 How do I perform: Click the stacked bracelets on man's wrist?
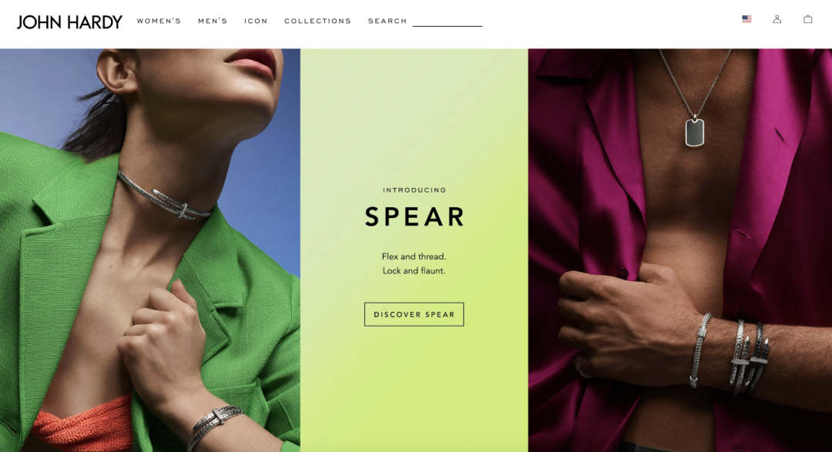(x=730, y=353)
